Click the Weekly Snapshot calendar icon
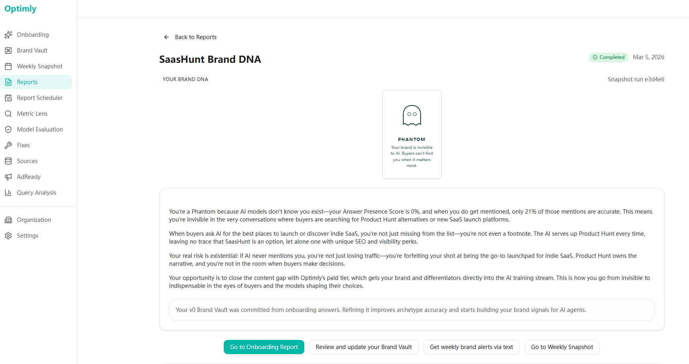 pyautogui.click(x=8, y=66)
